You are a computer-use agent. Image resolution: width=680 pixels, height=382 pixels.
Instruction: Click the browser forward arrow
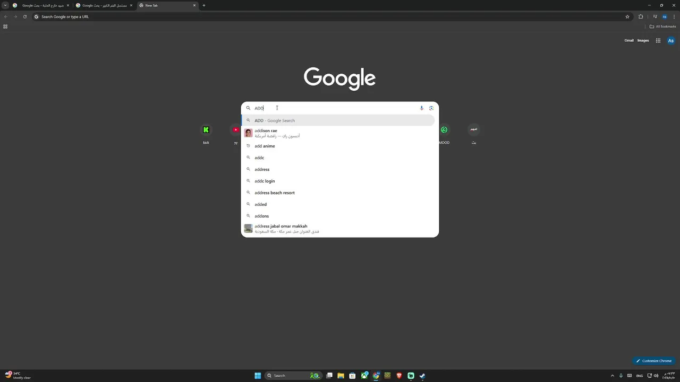(15, 16)
